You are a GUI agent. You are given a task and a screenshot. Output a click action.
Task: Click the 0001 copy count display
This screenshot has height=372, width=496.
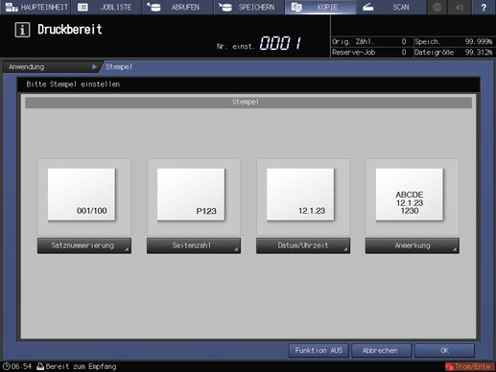[280, 43]
